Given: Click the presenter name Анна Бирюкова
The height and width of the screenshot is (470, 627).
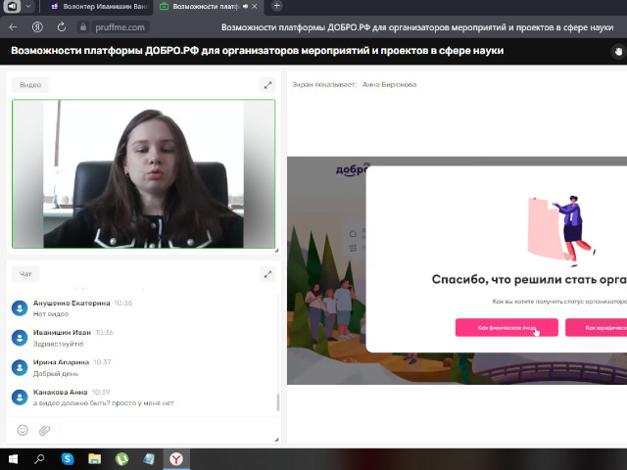Looking at the screenshot, I should pos(390,84).
